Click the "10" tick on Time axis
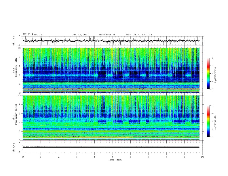The width and height of the screenshot is (228, 176). click(x=202, y=157)
